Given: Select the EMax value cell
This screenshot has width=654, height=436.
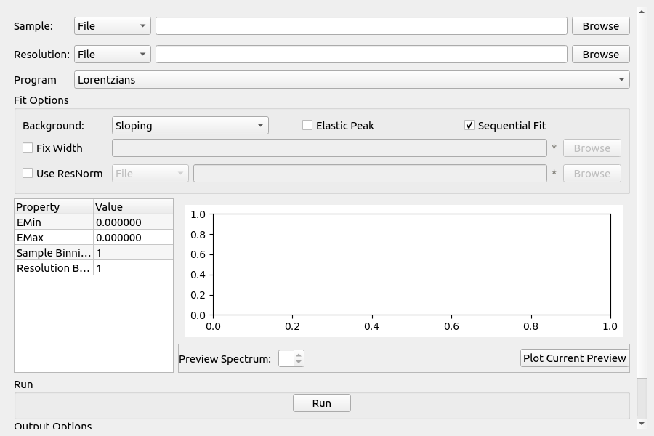Looking at the screenshot, I should [x=133, y=238].
